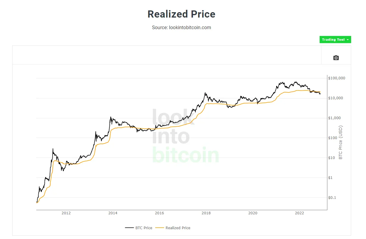The height and width of the screenshot is (239, 366).
Task: Click the Realized Price chart title
Action: coord(181,14)
